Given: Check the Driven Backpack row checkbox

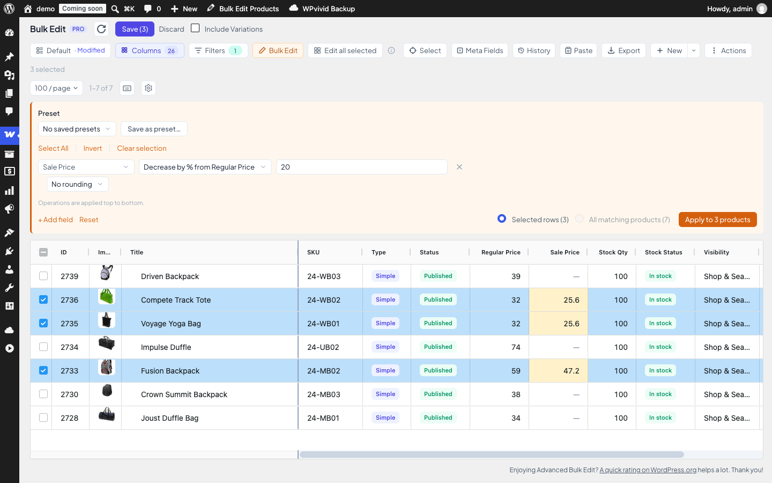Looking at the screenshot, I should pyautogui.click(x=43, y=276).
